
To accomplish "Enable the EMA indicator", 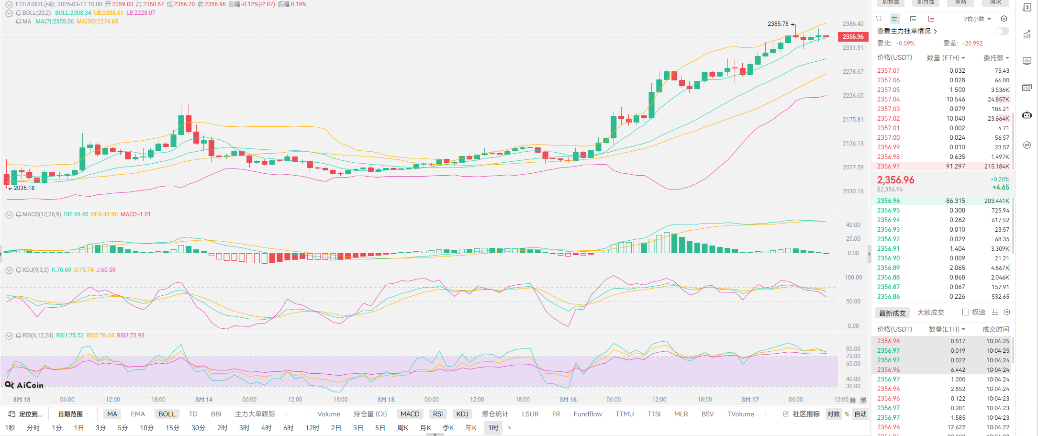I will point(138,414).
